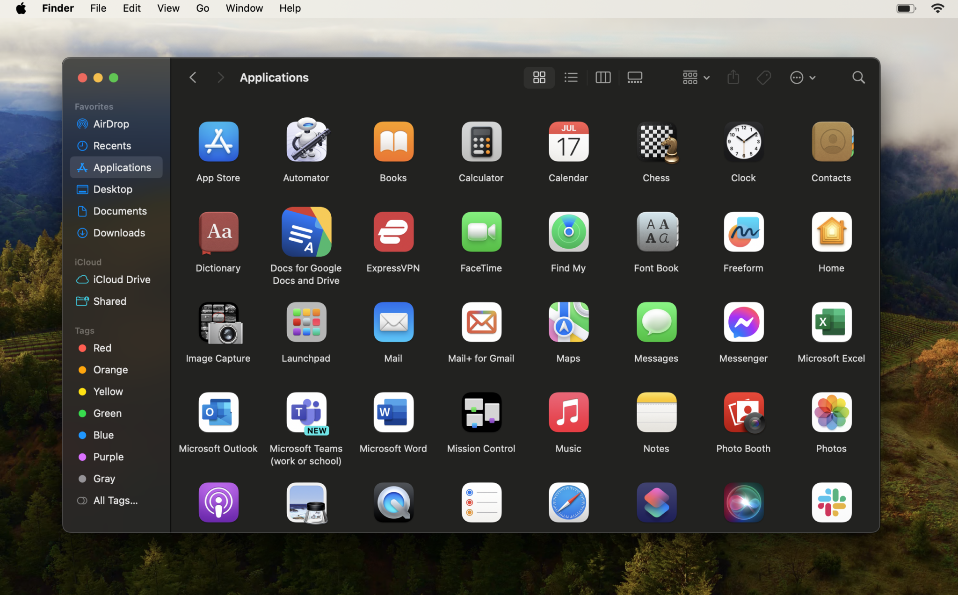Open ExpressVPN from the Applications grid
The image size is (958, 595).
coord(392,231)
